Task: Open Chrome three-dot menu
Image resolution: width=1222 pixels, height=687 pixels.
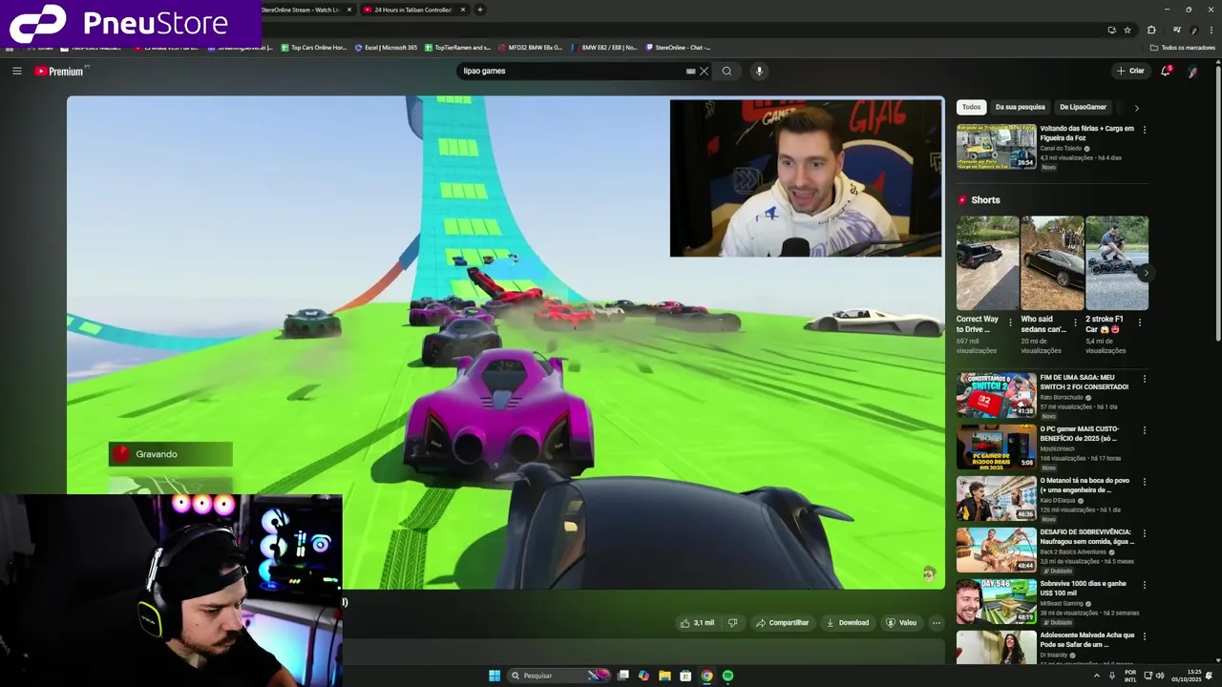Action: pos(1211,30)
